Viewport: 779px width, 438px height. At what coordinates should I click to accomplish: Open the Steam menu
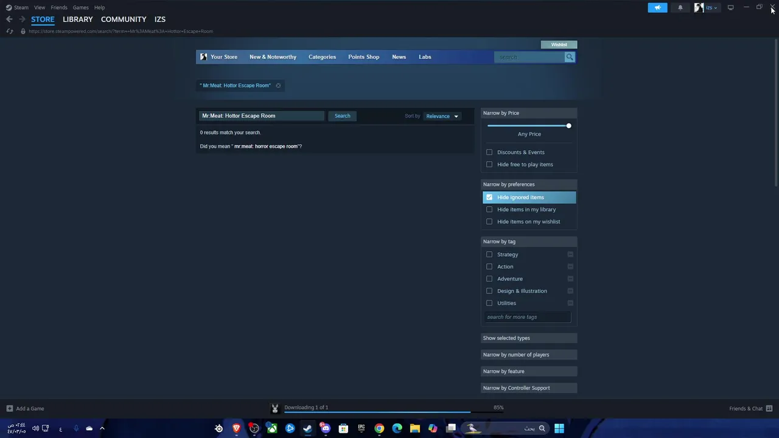click(21, 7)
